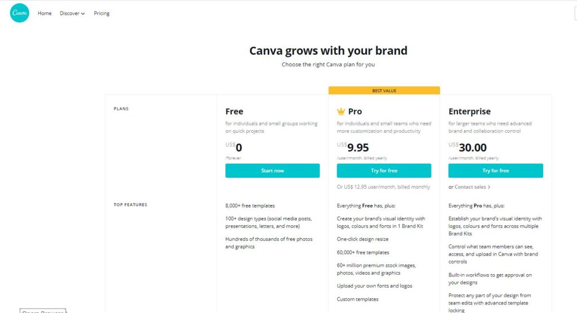Viewport: 577px width, 313px height.
Task: Follow the Contact sales link
Action: pyautogui.click(x=470, y=187)
